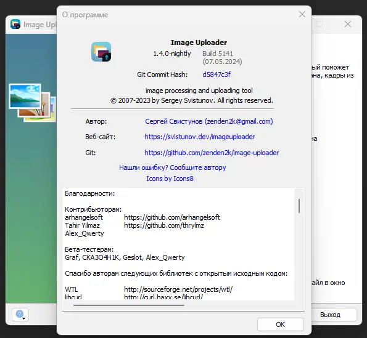The height and width of the screenshot is (338, 367).
Task: Click 'Build 5141' version text
Action: (x=218, y=54)
